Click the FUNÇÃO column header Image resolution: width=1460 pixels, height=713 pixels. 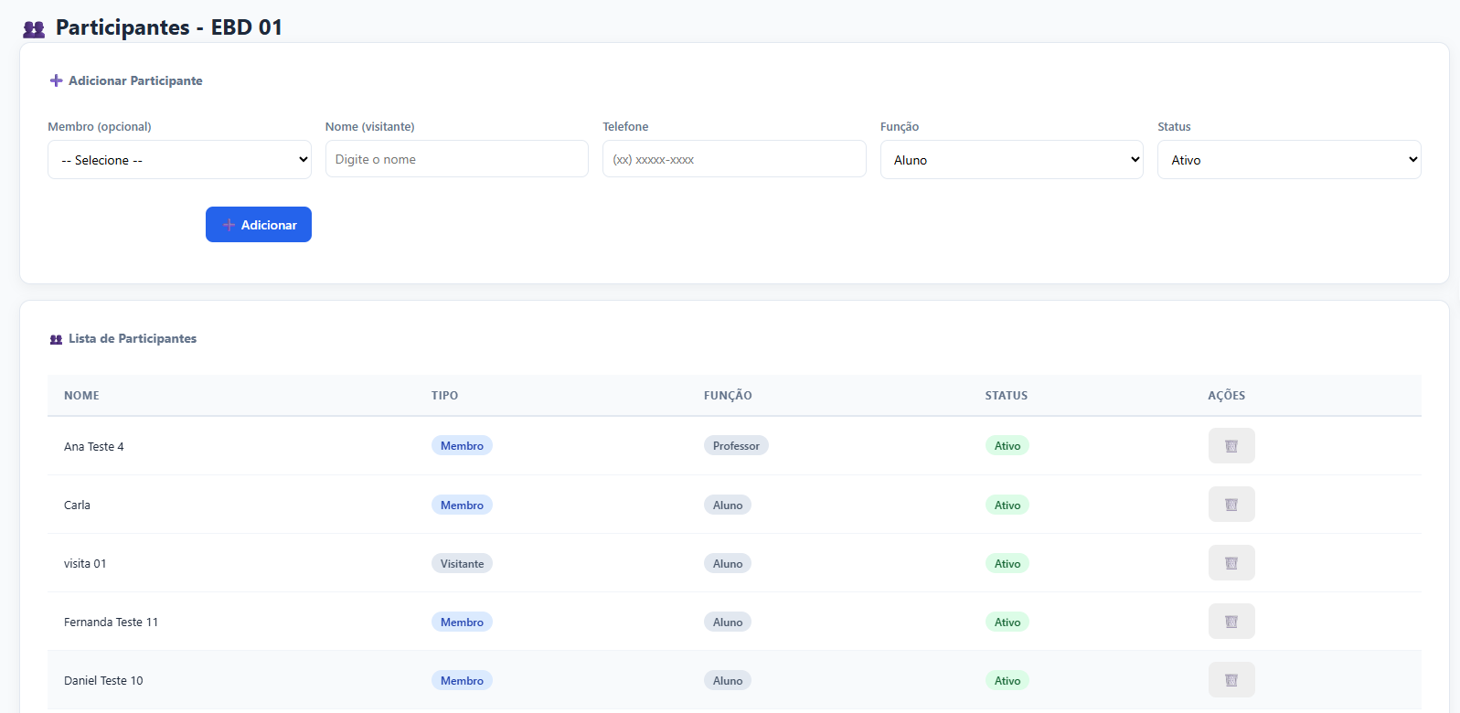click(728, 396)
